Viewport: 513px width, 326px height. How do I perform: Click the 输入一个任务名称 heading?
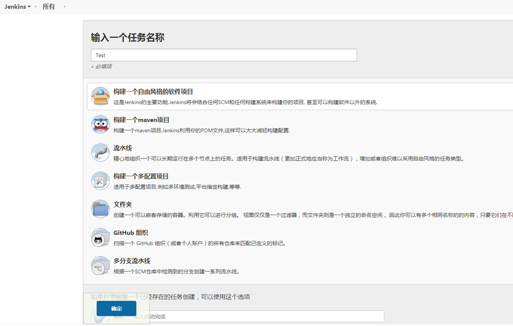coord(128,38)
